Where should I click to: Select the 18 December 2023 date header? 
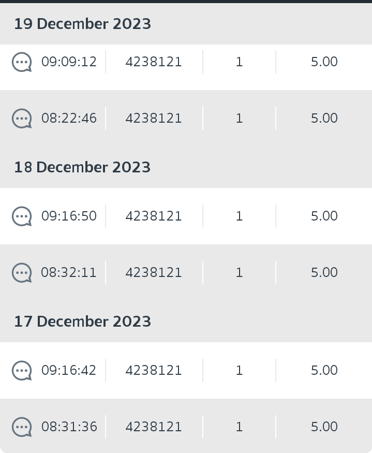[x=83, y=167]
